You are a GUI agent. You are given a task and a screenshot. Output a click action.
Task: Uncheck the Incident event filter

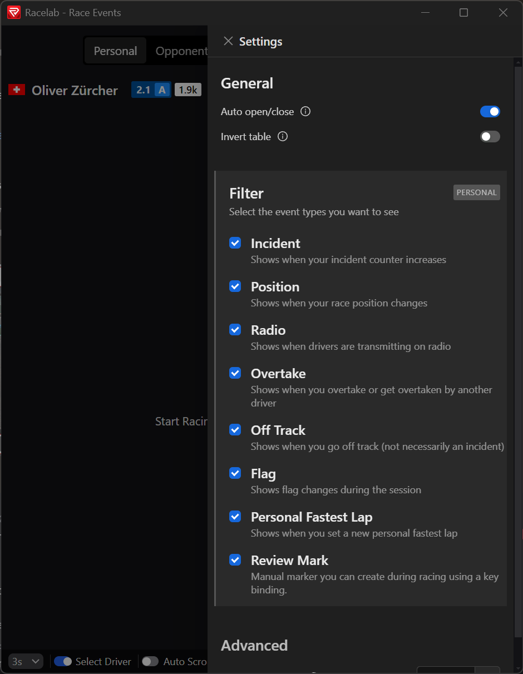tap(235, 242)
